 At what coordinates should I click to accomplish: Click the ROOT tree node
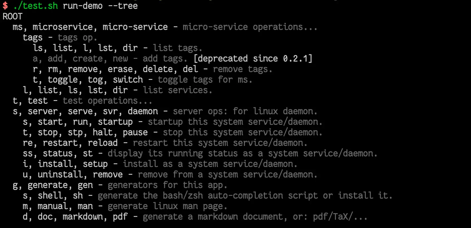[x=13, y=16]
